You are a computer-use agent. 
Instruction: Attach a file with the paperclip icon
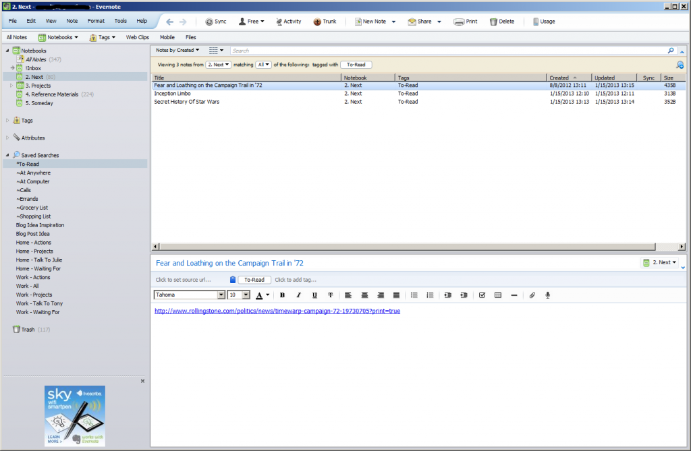[532, 295]
